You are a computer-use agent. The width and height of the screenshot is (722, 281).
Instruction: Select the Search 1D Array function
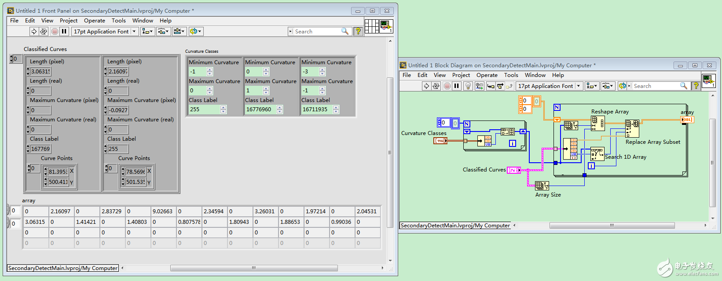pyautogui.click(x=597, y=154)
